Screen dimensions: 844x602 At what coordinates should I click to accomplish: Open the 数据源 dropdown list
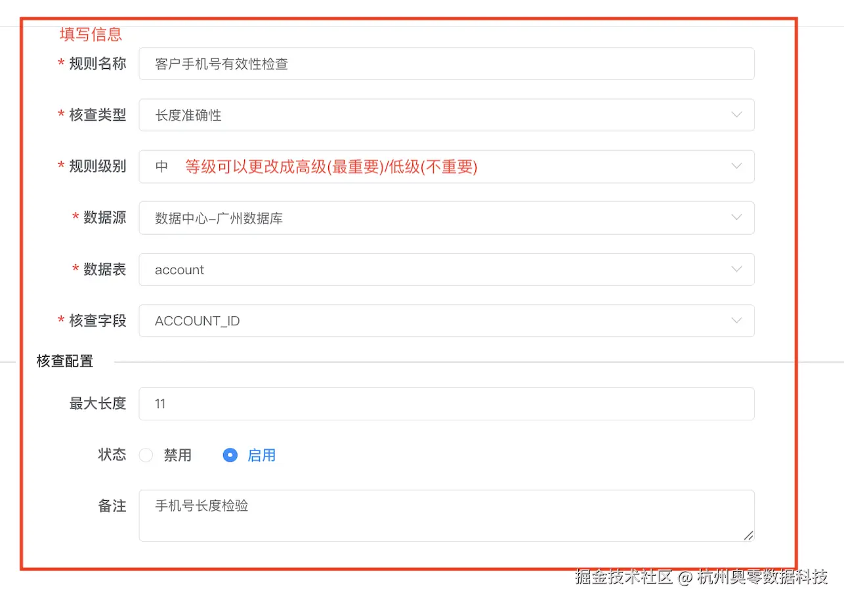pos(736,218)
